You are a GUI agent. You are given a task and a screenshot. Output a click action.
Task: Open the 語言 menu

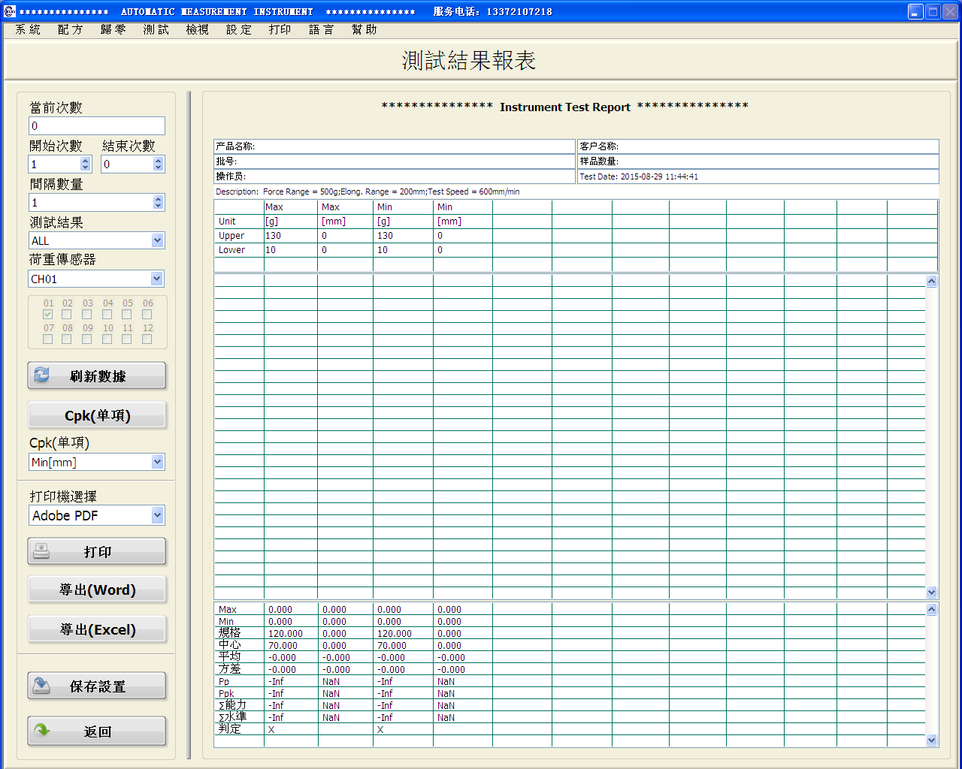[x=321, y=29]
